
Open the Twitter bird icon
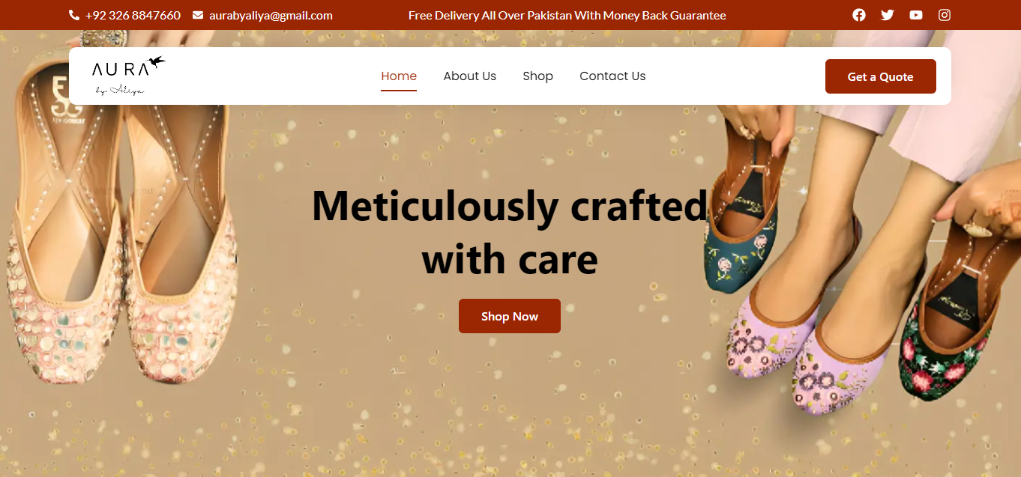click(x=888, y=15)
